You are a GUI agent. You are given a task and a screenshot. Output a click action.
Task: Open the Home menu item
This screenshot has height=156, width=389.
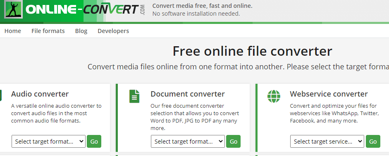click(x=13, y=31)
